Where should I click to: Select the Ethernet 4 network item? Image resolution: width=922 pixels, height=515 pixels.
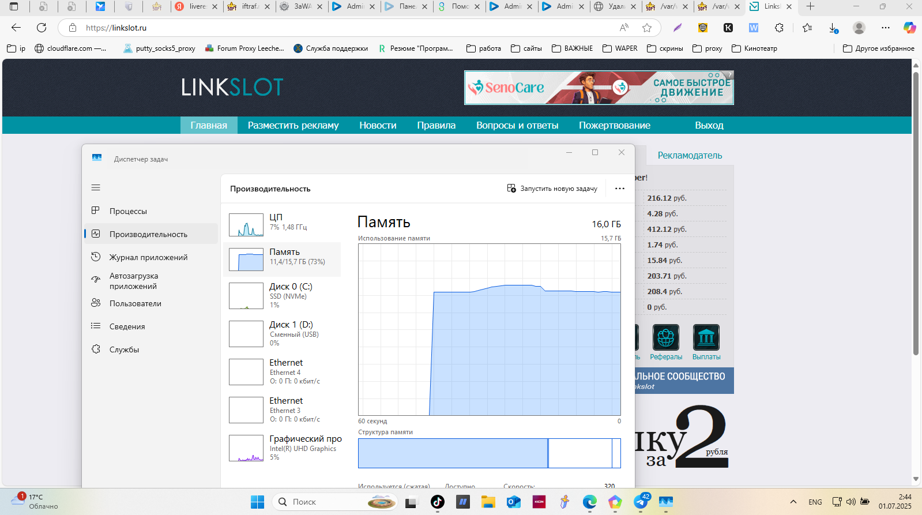pyautogui.click(x=282, y=371)
